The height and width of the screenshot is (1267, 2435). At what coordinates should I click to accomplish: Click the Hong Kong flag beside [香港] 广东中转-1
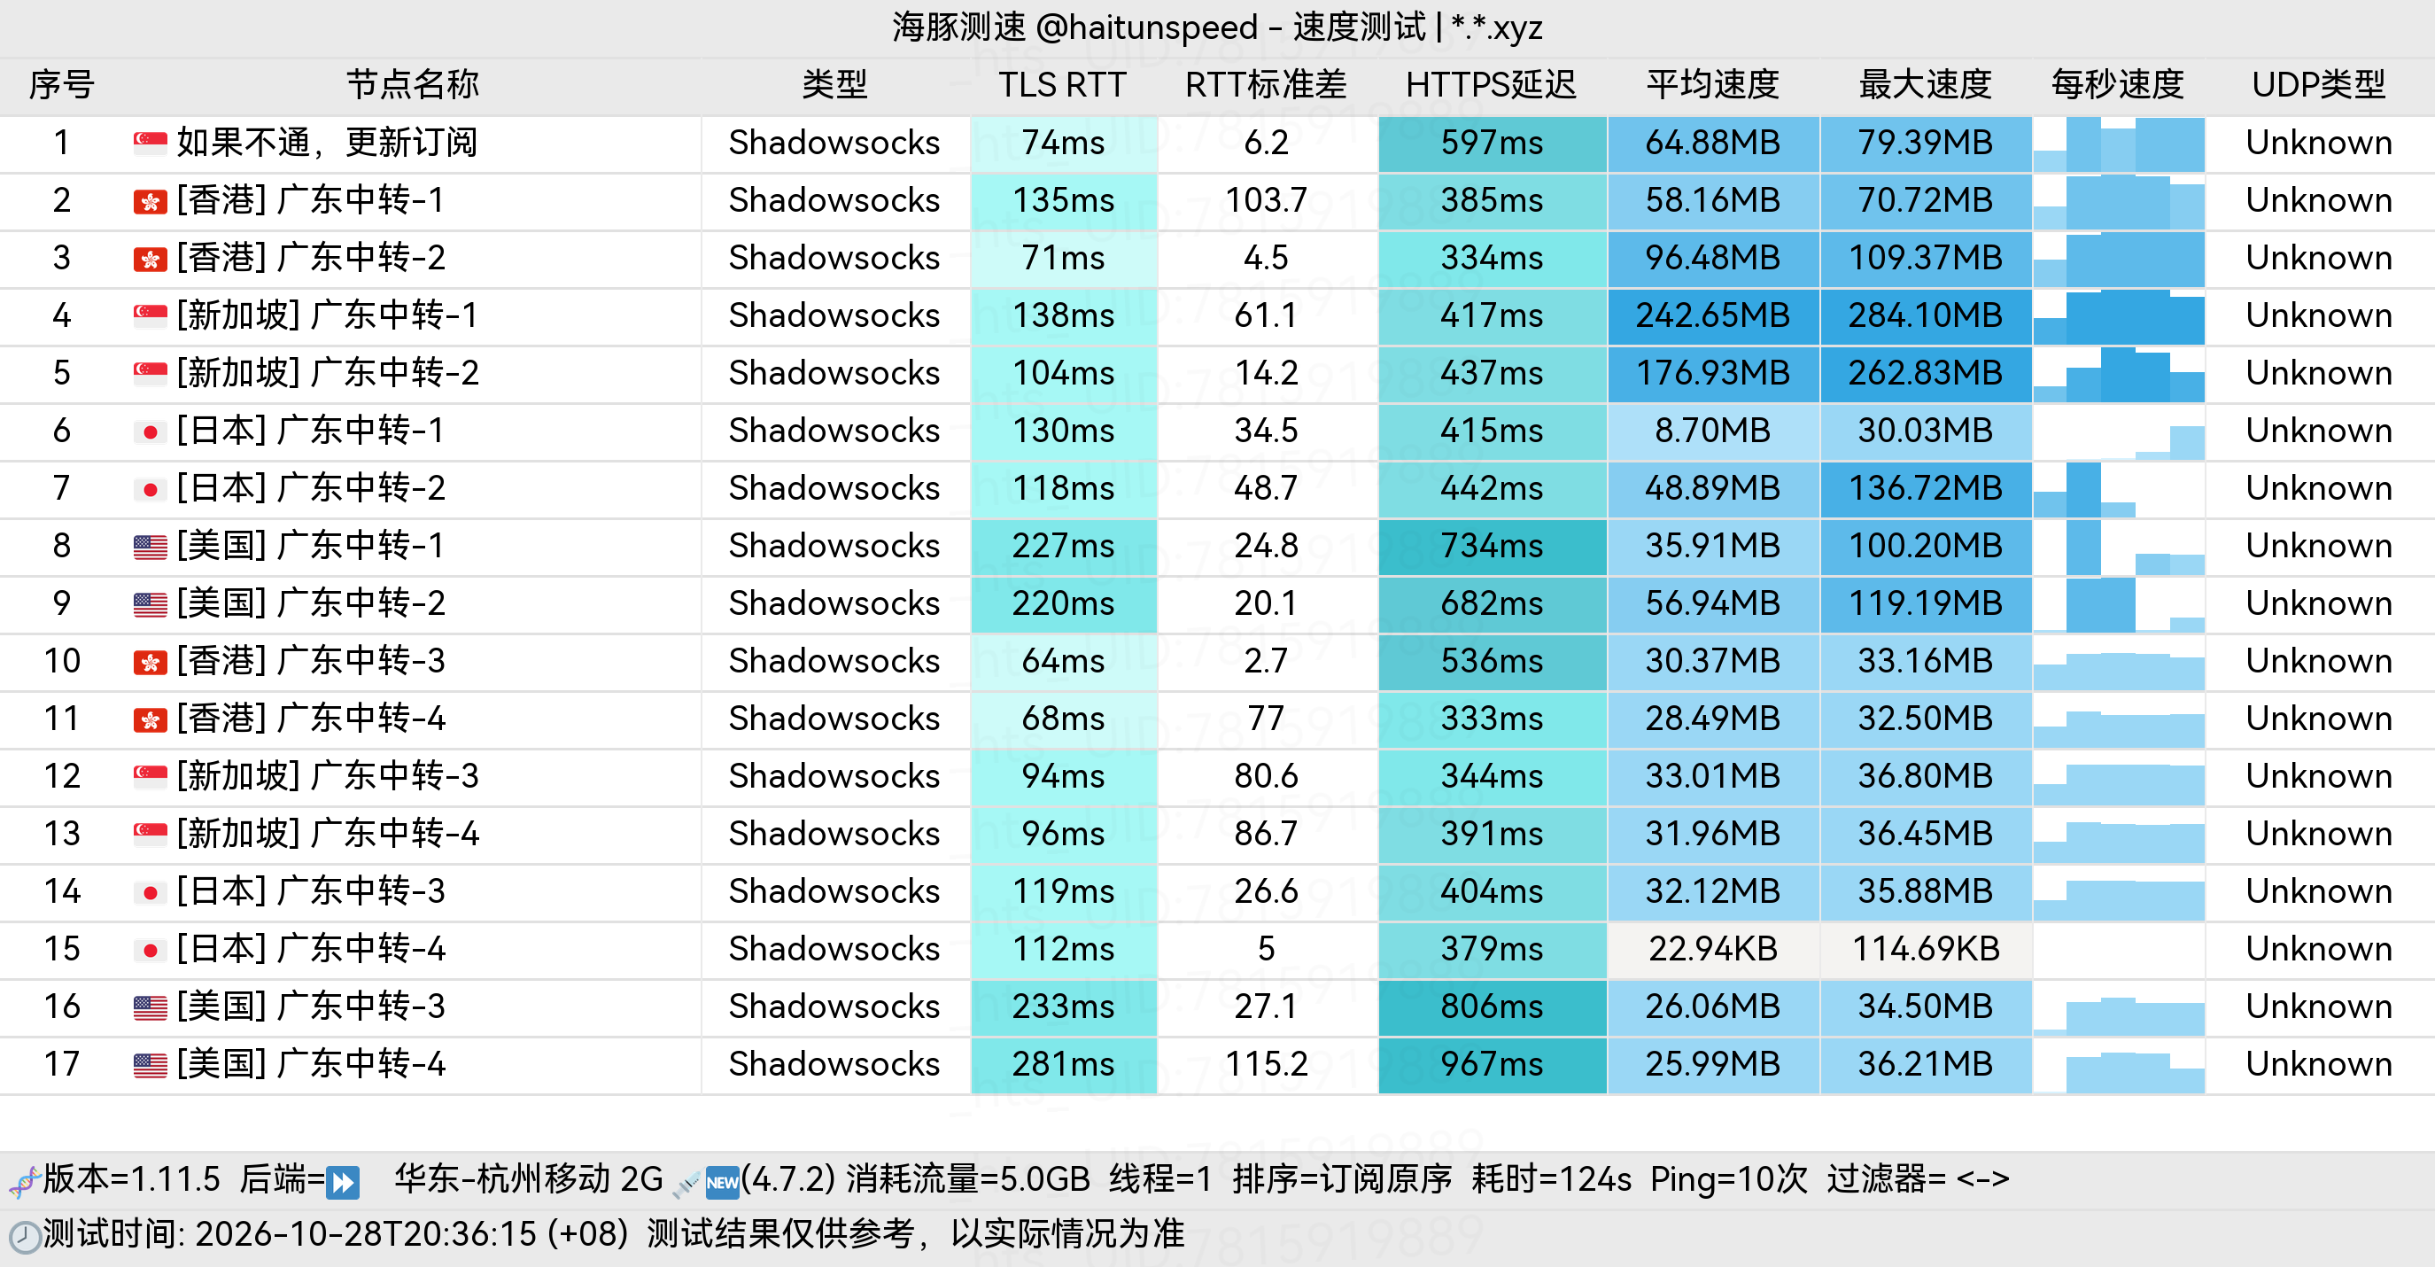(151, 200)
